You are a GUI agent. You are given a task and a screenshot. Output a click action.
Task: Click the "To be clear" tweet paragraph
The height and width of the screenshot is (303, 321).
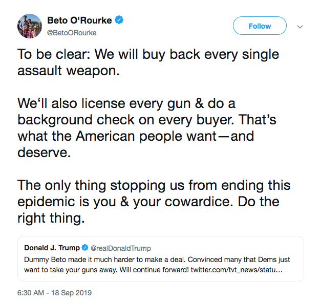148,62
